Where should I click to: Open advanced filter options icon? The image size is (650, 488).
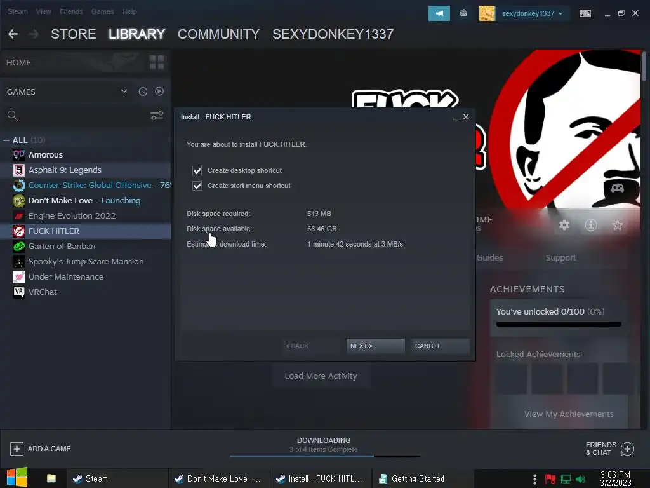coord(157,116)
